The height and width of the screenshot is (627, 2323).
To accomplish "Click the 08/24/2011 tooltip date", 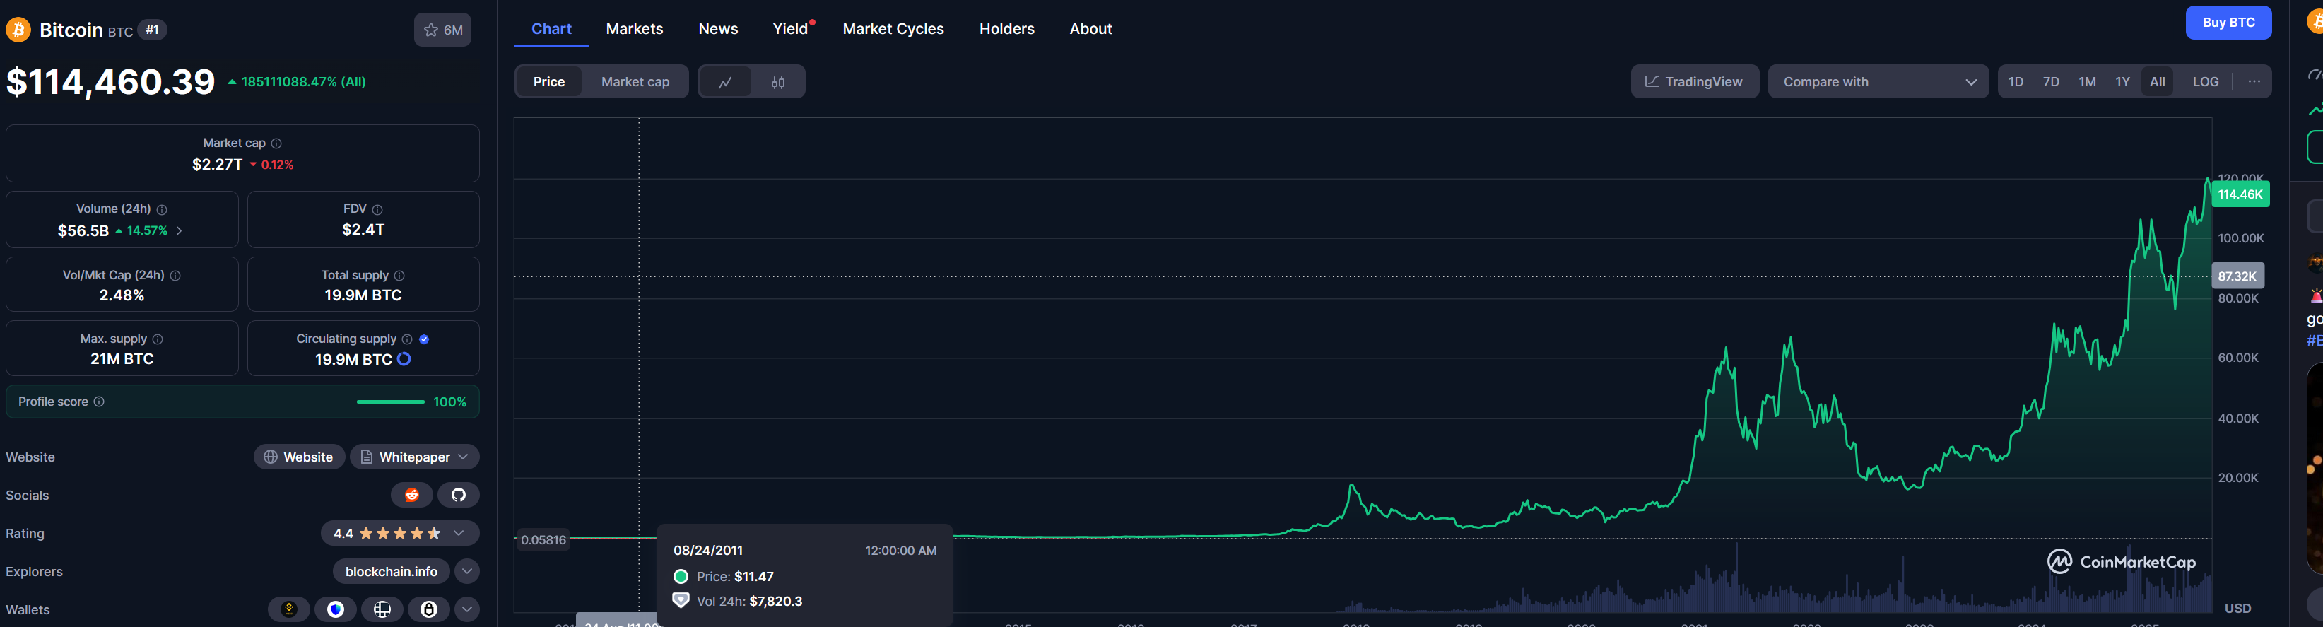I will click(x=708, y=551).
